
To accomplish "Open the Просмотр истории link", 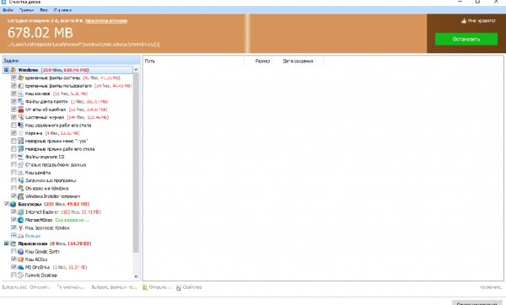I will pyautogui.click(x=106, y=21).
